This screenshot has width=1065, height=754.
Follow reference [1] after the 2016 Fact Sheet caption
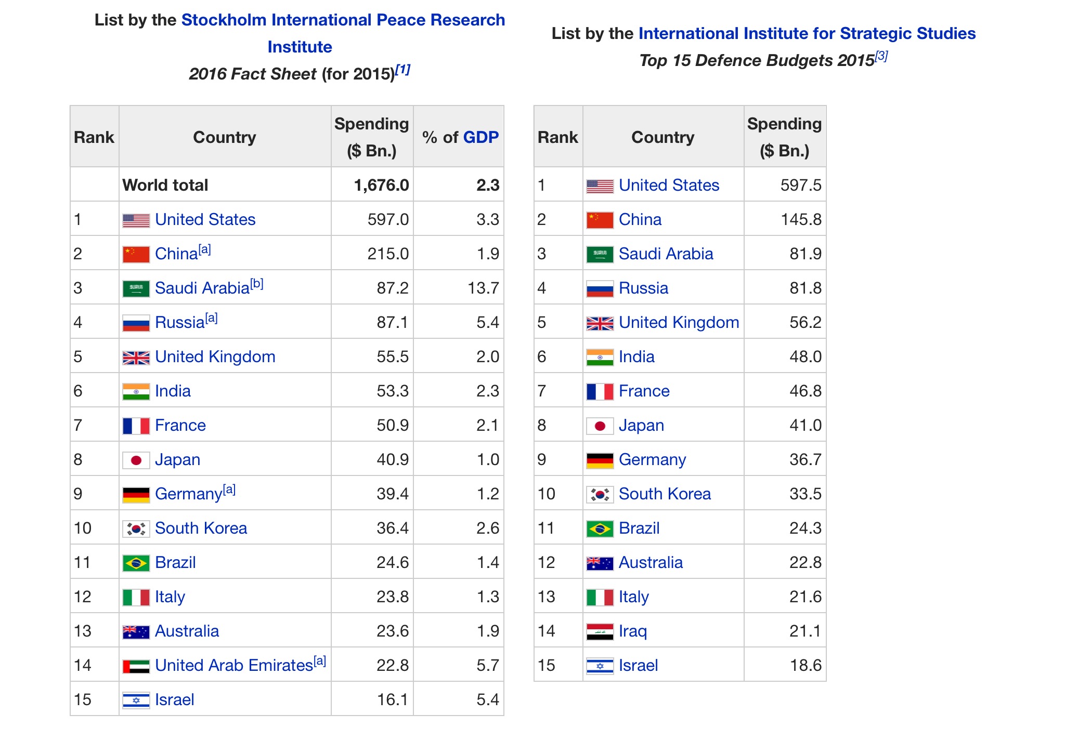[403, 69]
